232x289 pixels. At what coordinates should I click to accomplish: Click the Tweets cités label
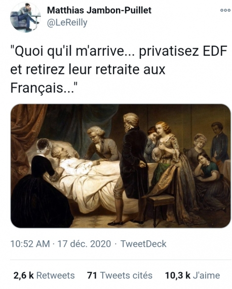tap(126, 275)
